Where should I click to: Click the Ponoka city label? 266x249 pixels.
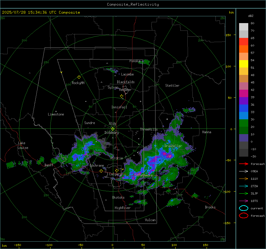pos(135,61)
